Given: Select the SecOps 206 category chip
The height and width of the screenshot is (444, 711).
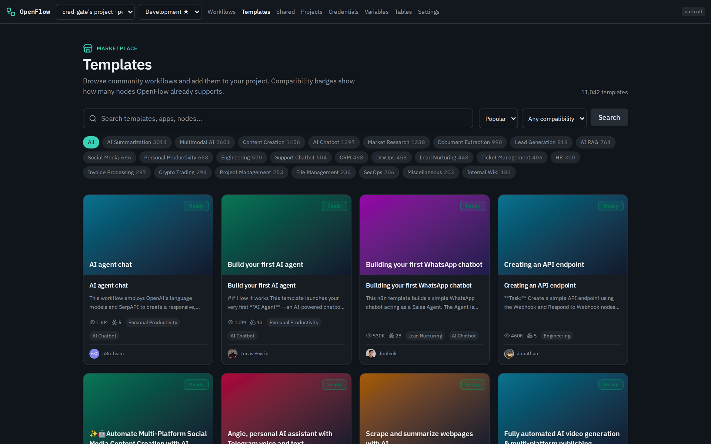Looking at the screenshot, I should pyautogui.click(x=379, y=172).
